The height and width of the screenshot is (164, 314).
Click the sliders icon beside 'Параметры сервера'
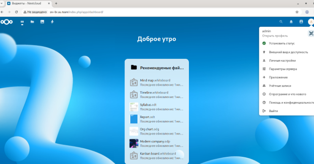[264, 69]
